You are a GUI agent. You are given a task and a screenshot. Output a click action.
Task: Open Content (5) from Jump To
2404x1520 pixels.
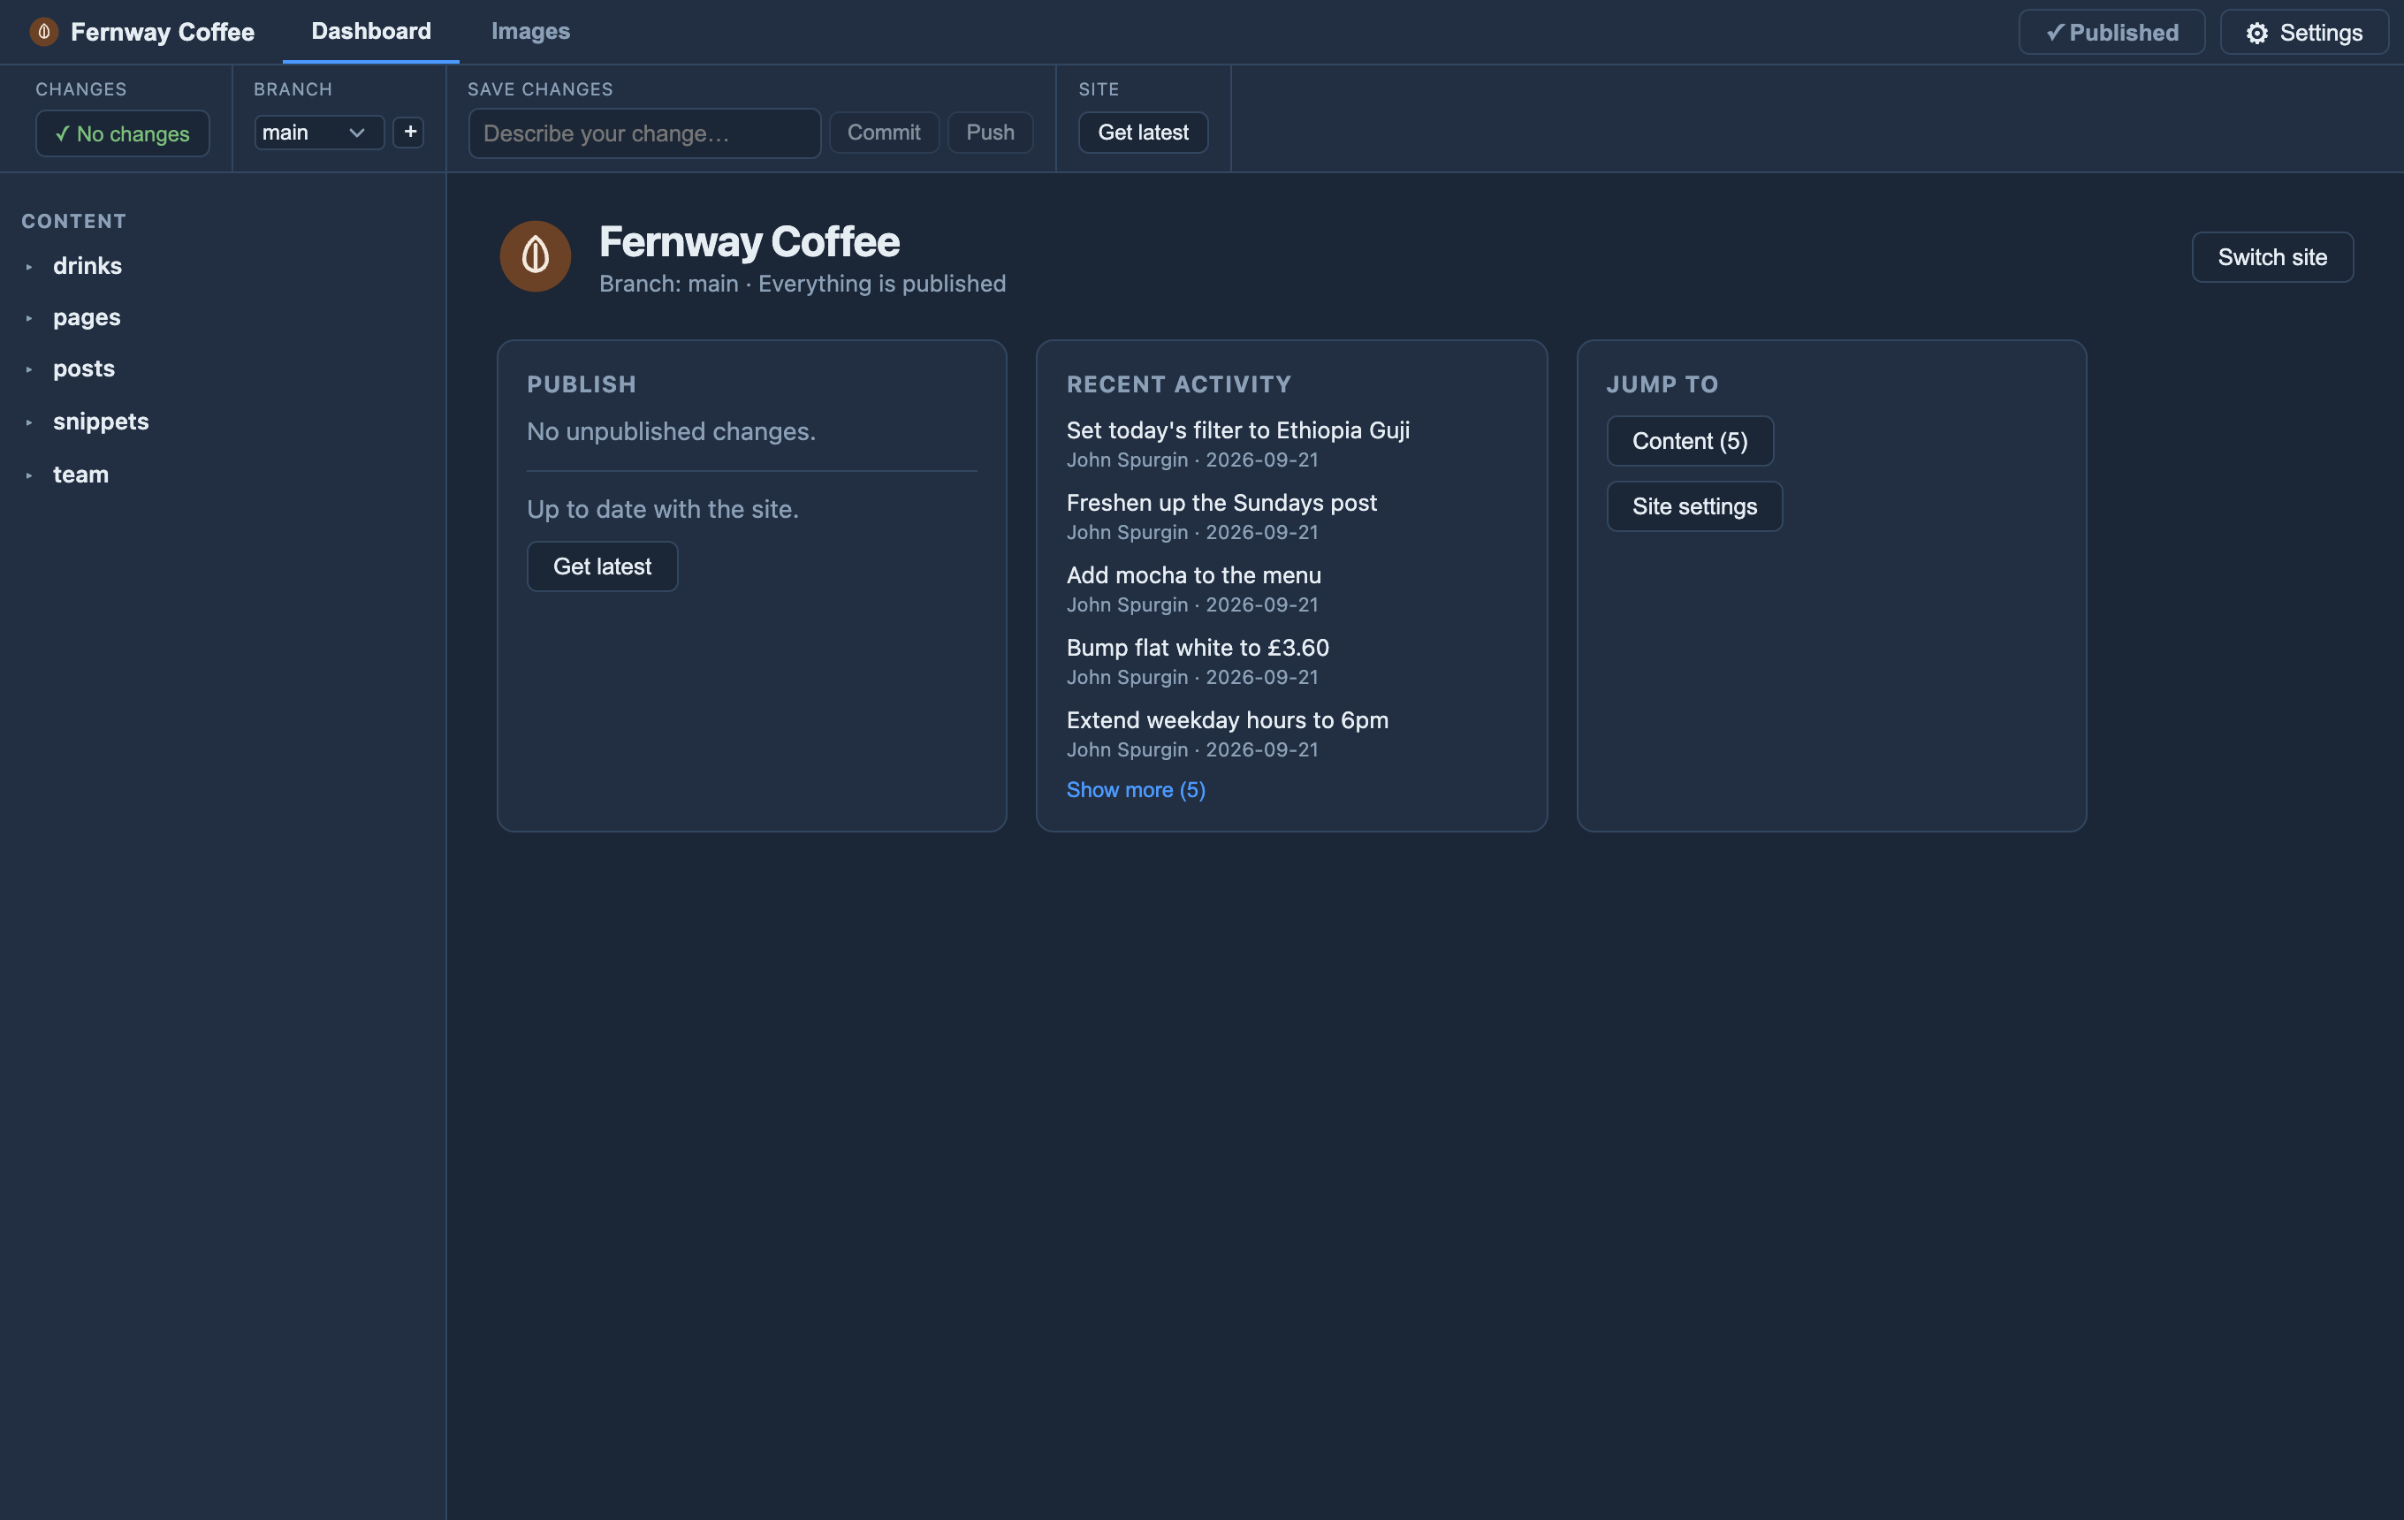[1689, 440]
